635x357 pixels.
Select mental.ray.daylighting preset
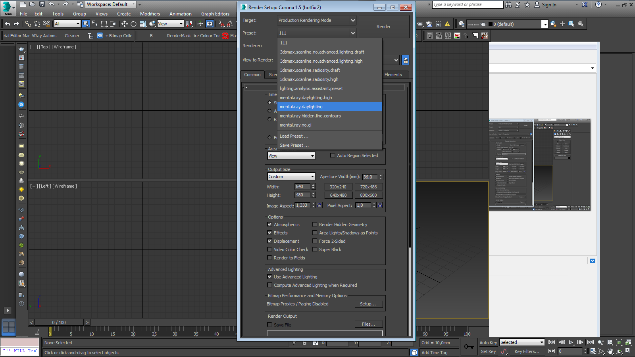329,107
